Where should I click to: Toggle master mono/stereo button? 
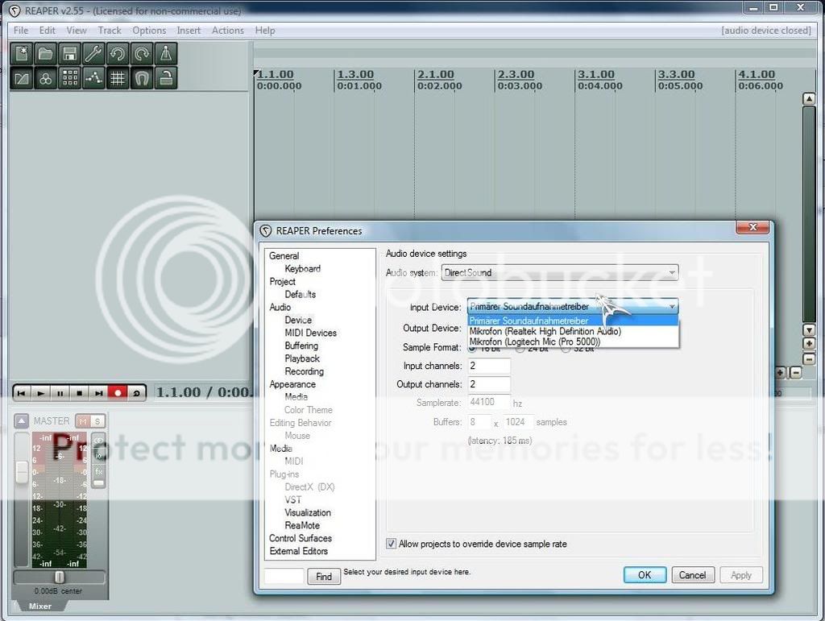coord(98,440)
